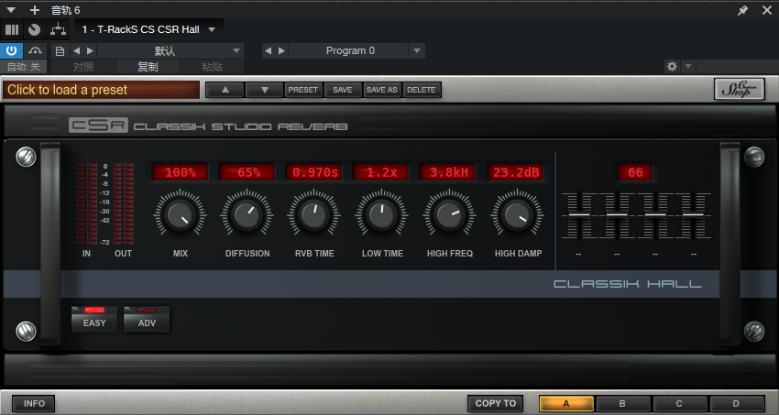Click the LOW TIME knob
Screen dimensions: 779x415
click(x=381, y=215)
